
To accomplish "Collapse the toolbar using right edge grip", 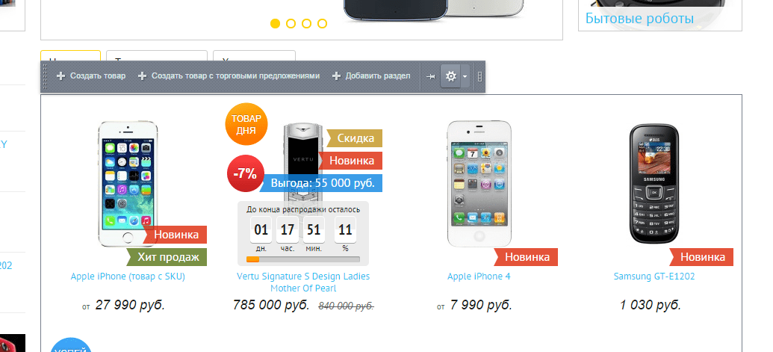I will pos(480,76).
